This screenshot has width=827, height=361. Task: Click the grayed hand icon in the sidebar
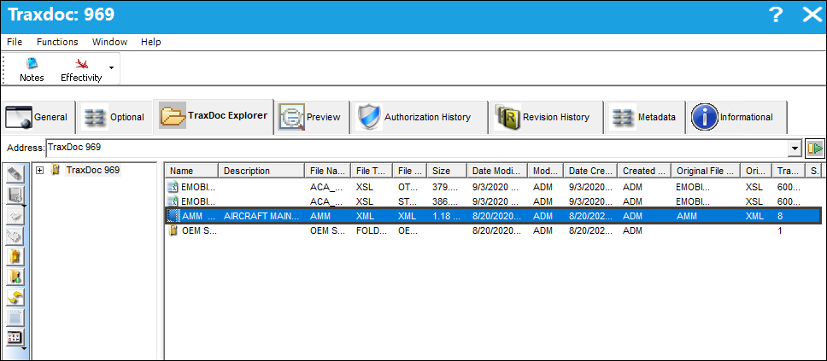tap(15, 236)
